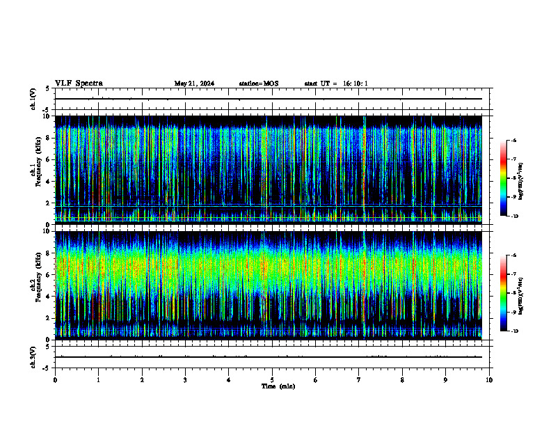Click the "8" tick on ch.1 frequency axis
This screenshot has height=426, width=551.
pyautogui.click(x=49, y=138)
